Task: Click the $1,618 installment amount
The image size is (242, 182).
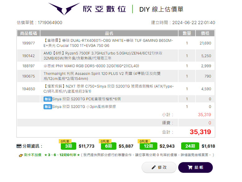Action: [x=208, y=146]
